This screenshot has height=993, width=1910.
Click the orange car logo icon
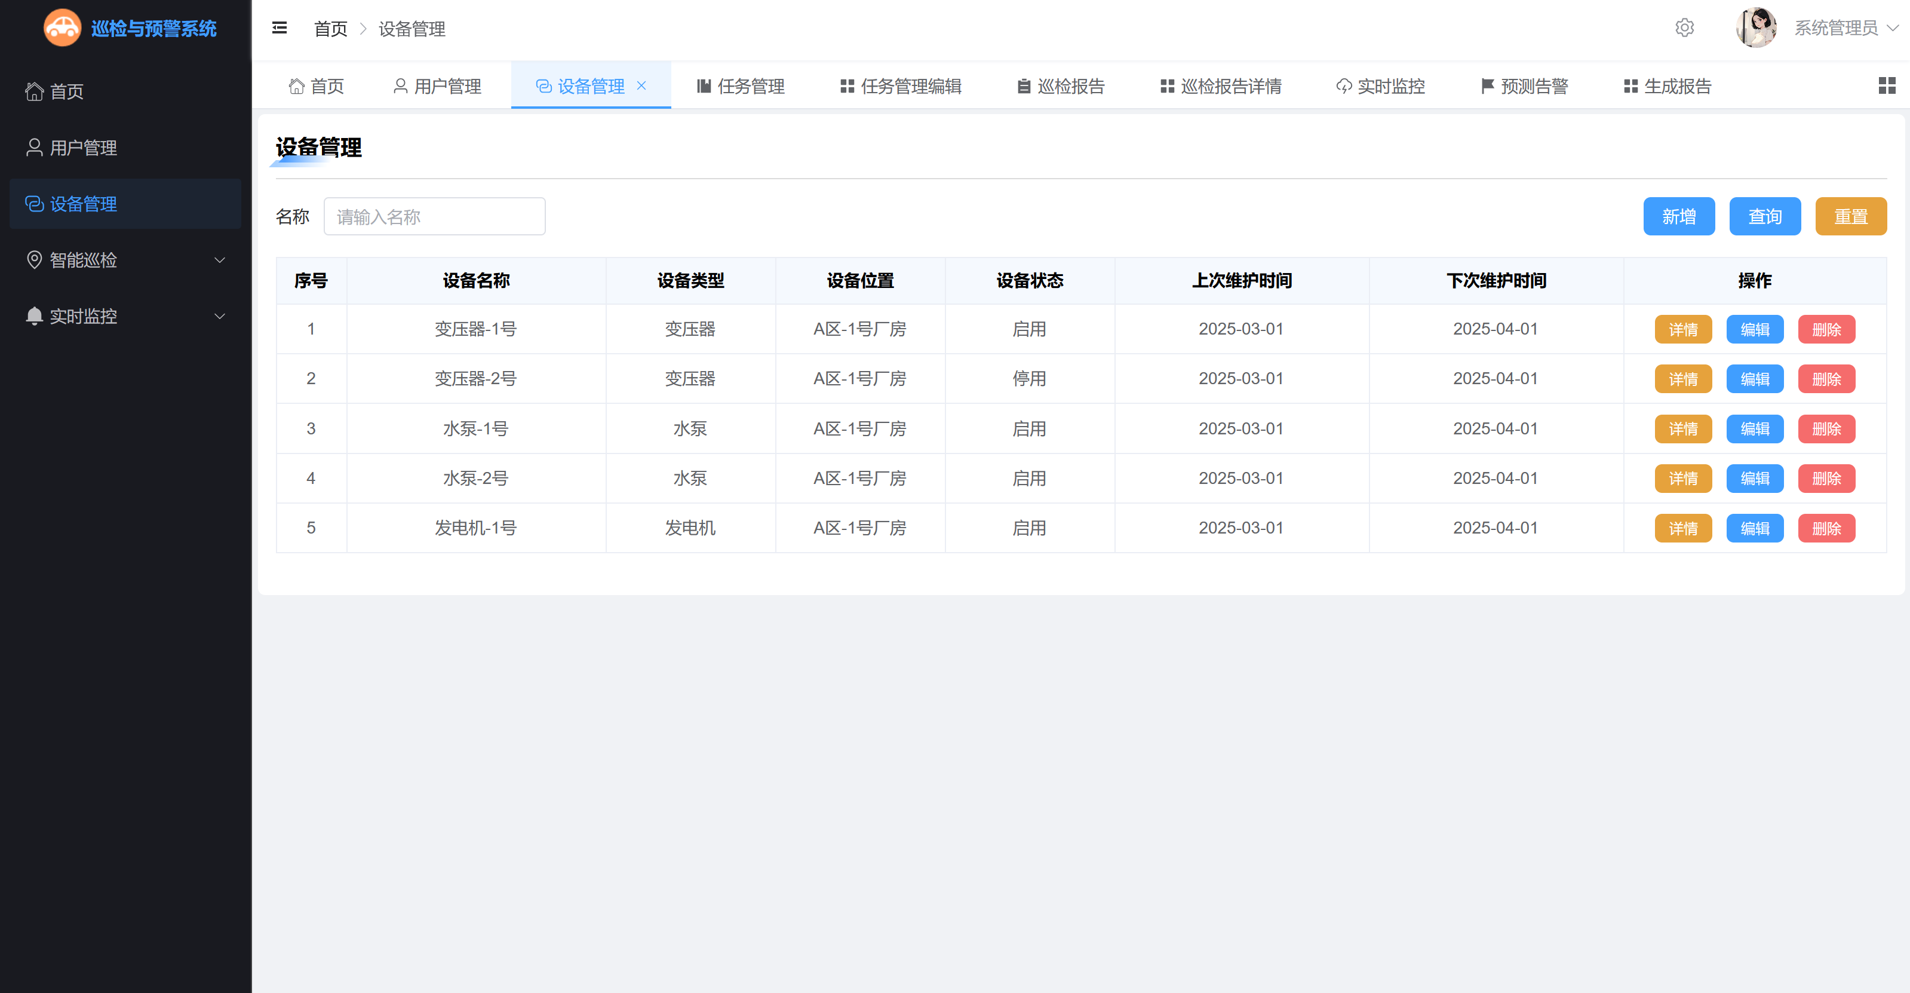[x=62, y=28]
